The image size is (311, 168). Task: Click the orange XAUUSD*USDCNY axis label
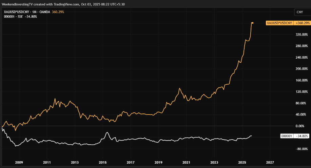(279, 23)
